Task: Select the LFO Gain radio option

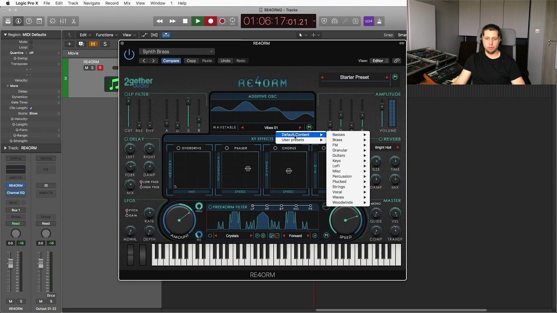Action: click(x=127, y=215)
